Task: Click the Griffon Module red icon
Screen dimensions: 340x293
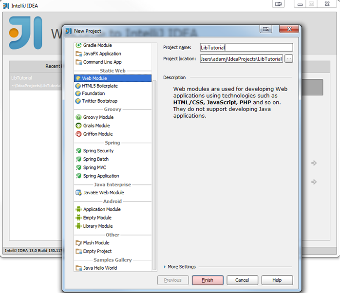Action: pyautogui.click(x=78, y=134)
